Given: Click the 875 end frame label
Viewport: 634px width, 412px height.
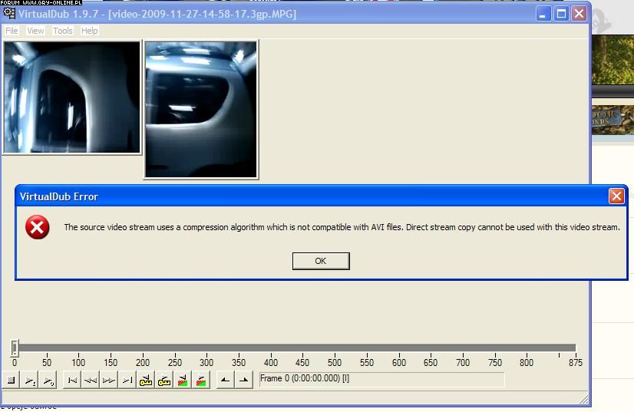Looking at the screenshot, I should (576, 363).
